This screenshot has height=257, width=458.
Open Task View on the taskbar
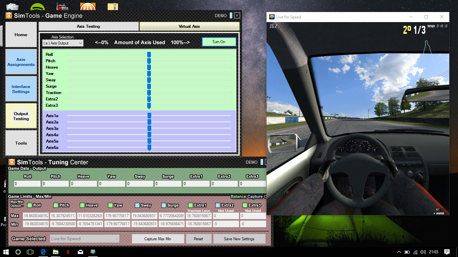click(30, 252)
